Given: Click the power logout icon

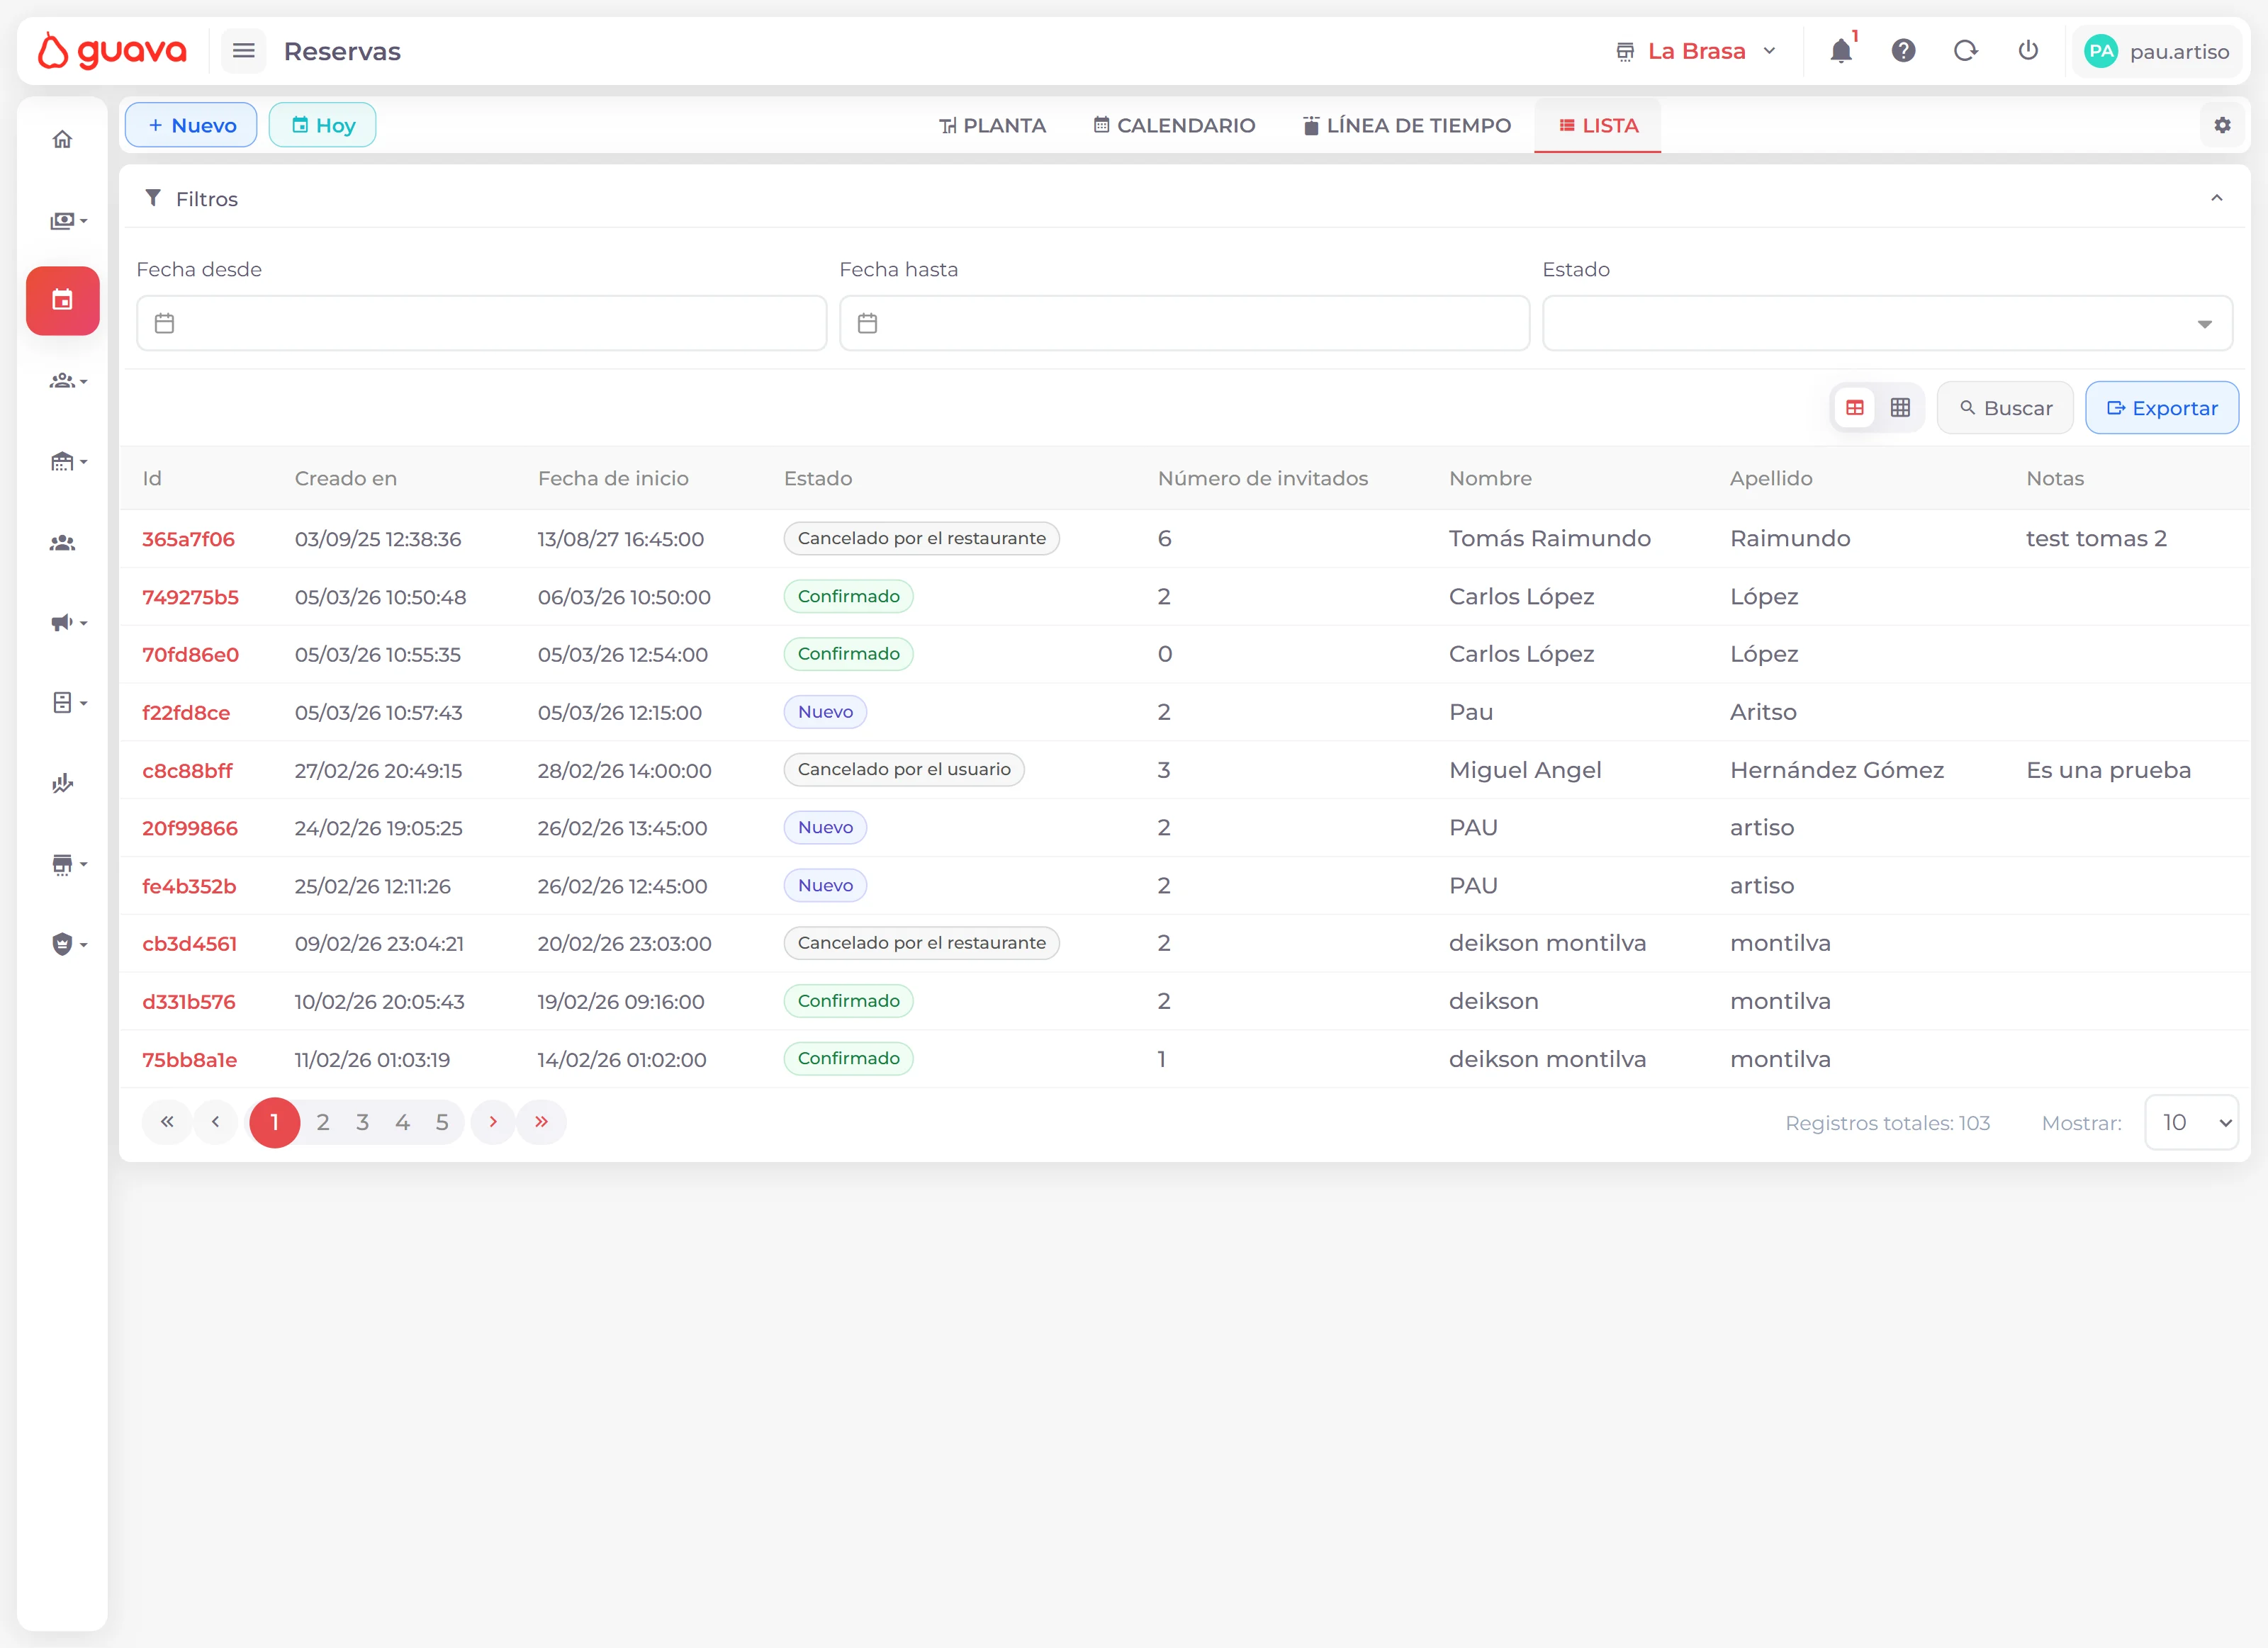Looking at the screenshot, I should pos(2028,51).
